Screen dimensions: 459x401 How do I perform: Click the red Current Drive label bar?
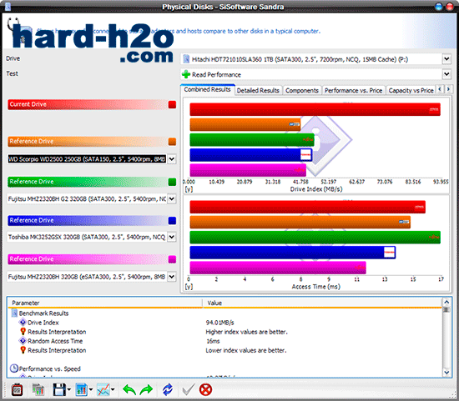click(x=88, y=105)
